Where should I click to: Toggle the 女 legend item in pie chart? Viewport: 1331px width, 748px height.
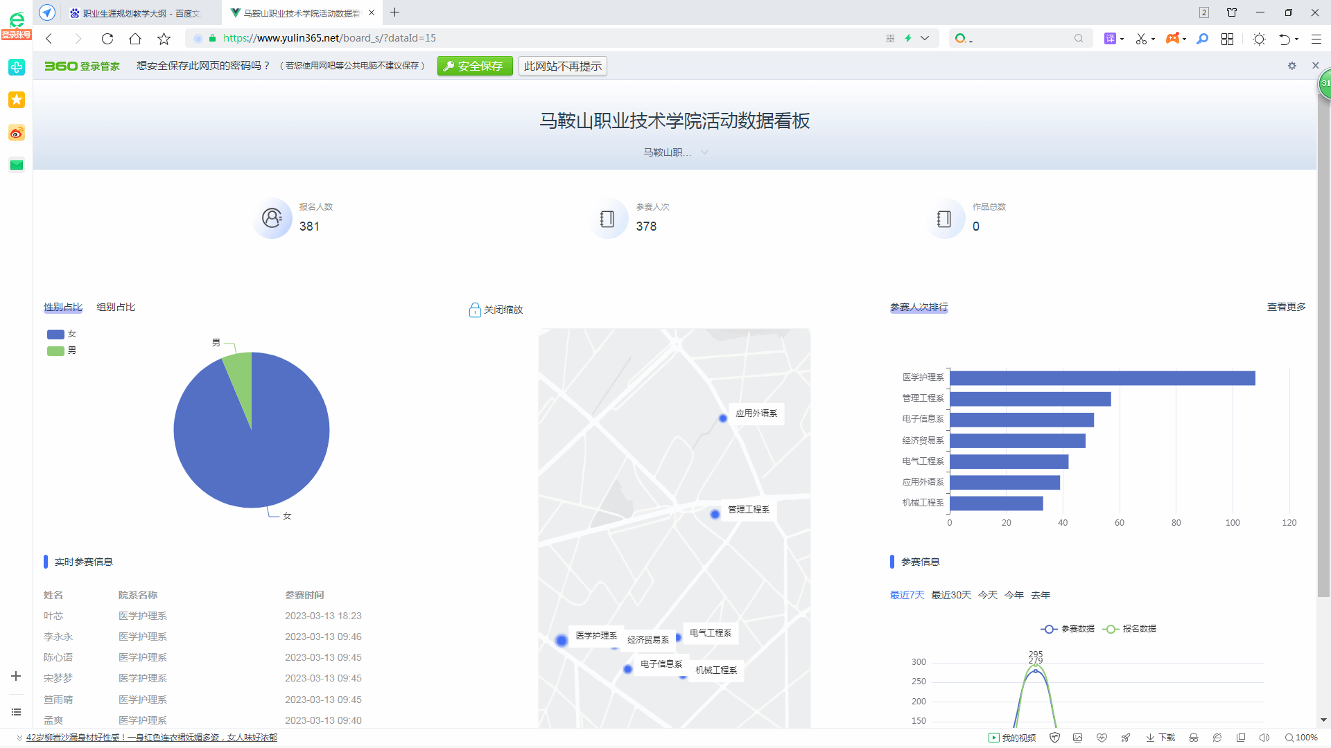coord(62,334)
